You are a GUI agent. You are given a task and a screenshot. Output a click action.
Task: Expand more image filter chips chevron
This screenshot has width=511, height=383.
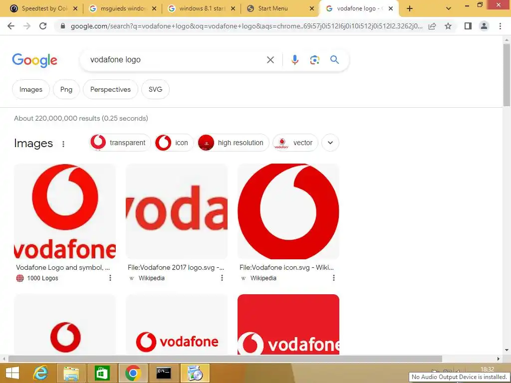click(x=330, y=143)
